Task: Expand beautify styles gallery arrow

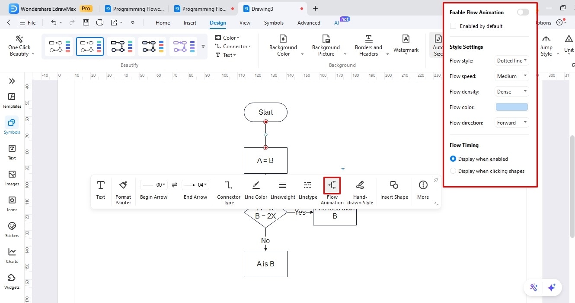Action: tap(203, 47)
